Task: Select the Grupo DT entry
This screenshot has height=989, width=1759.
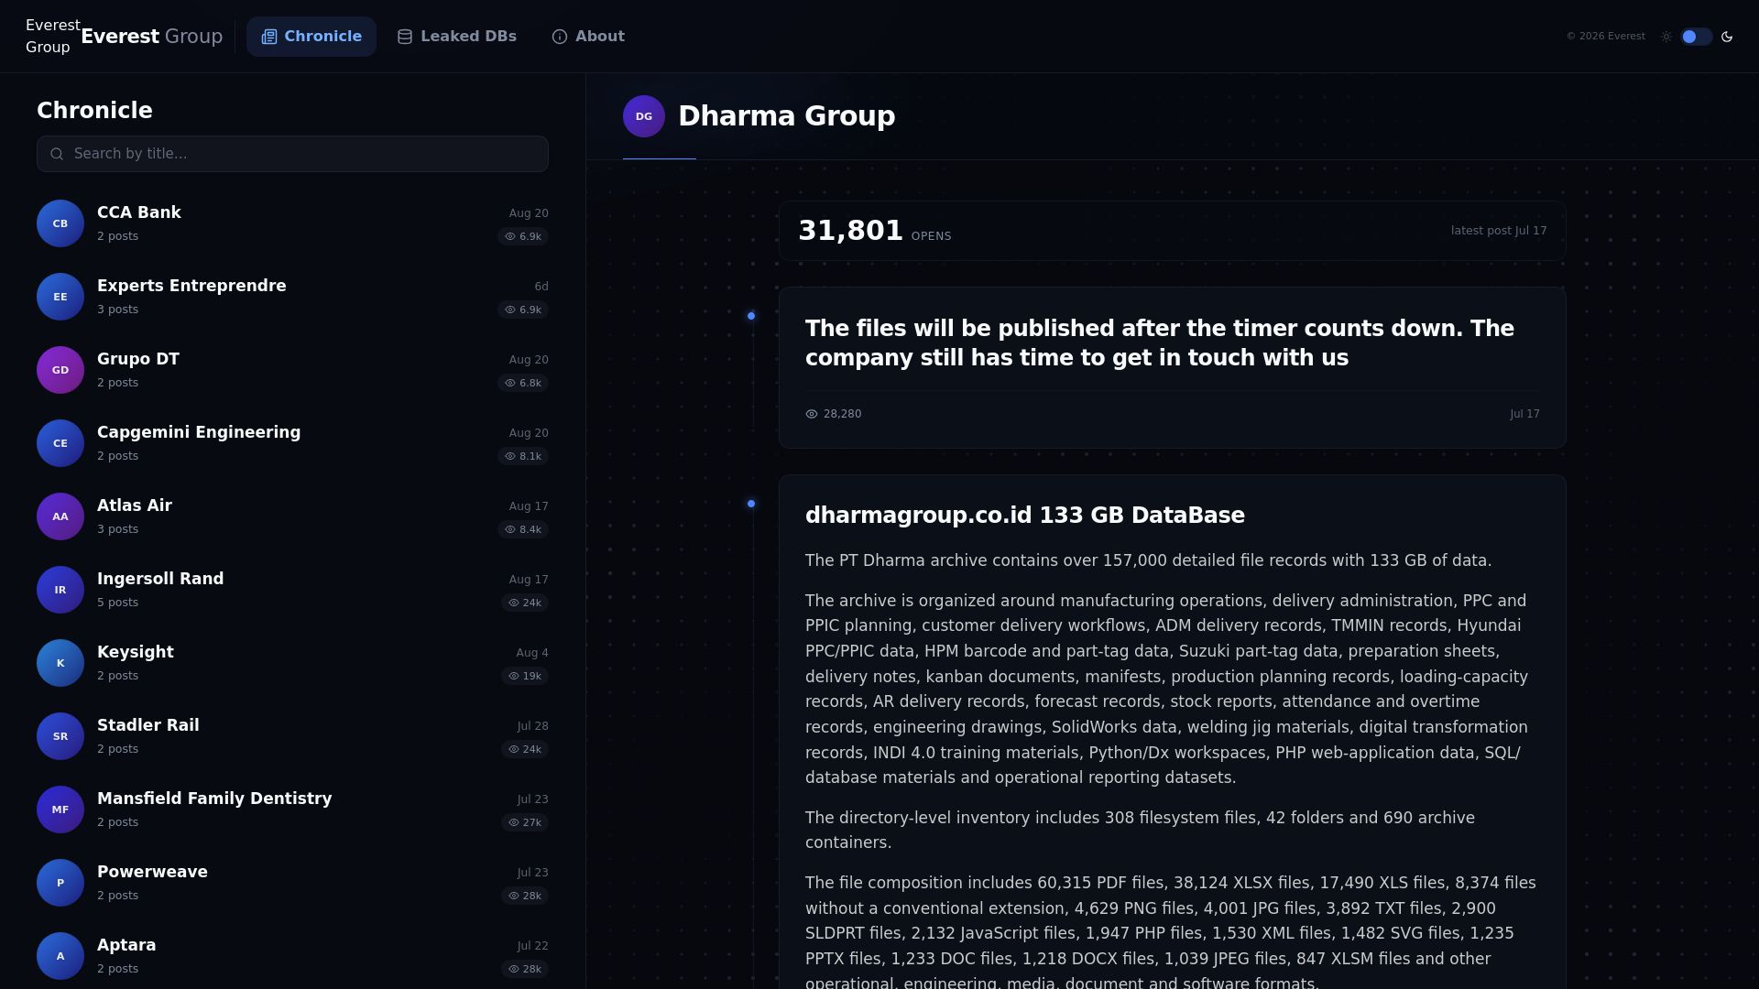Action: click(x=292, y=370)
